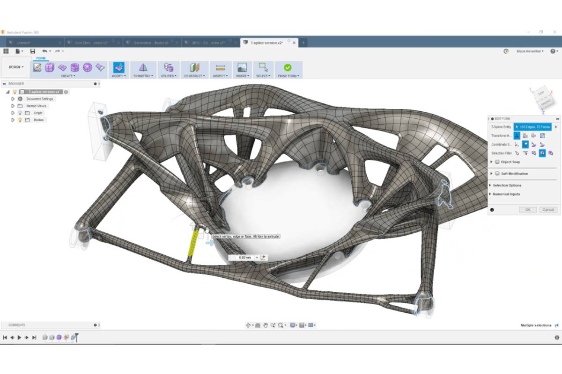562x374 pixels.
Task: Click Cancel in the Edit Form dialog
Action: [547, 209]
